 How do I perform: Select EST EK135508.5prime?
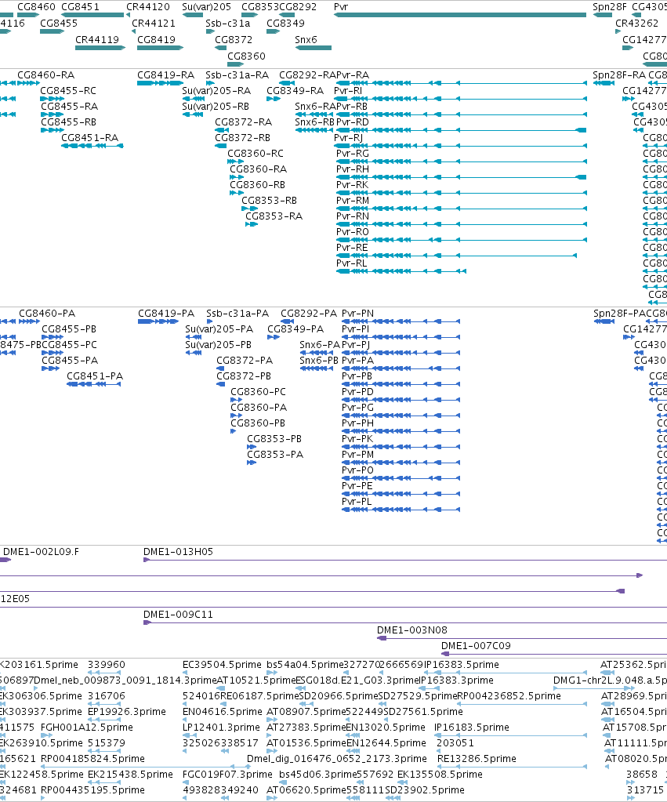[440, 775]
